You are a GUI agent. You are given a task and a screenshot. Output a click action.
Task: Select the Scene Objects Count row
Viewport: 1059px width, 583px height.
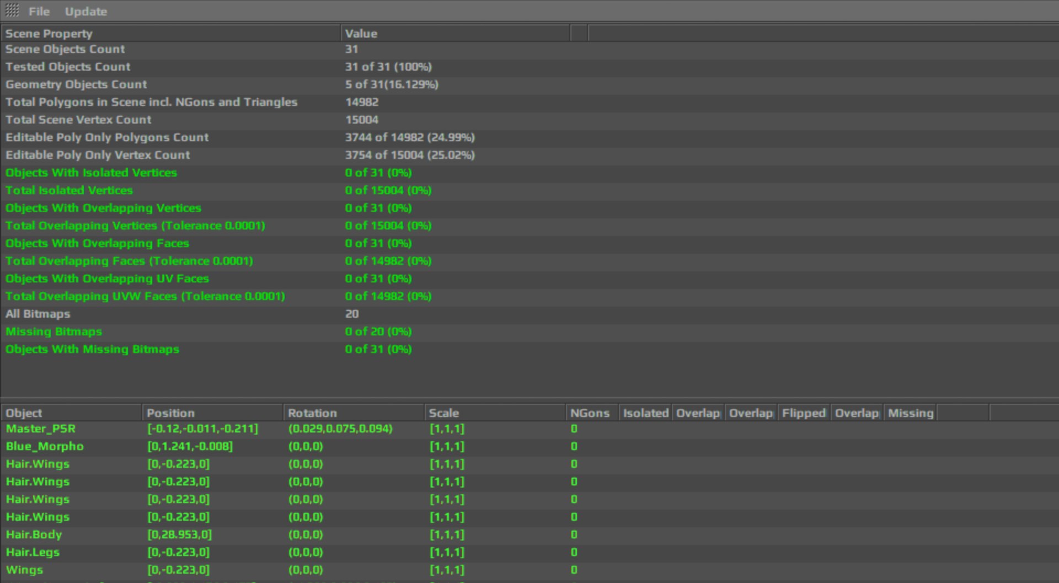[x=529, y=50]
